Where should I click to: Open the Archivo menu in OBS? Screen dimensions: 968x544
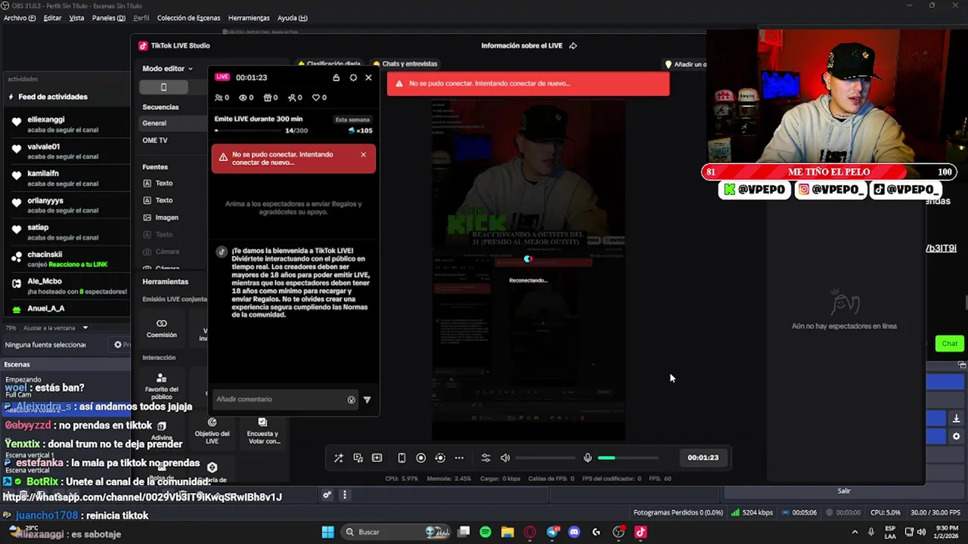pos(20,18)
